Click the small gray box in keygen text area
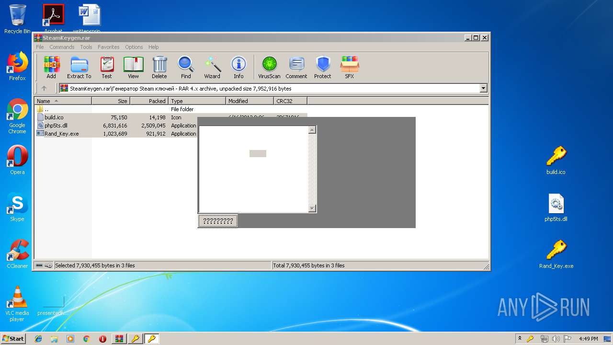This screenshot has height=345, width=613. tap(258, 153)
